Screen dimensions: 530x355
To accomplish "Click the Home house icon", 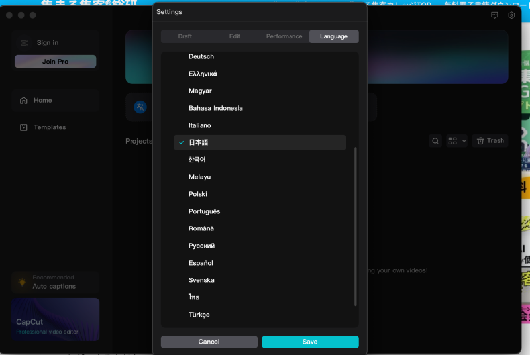I will pyautogui.click(x=24, y=101).
